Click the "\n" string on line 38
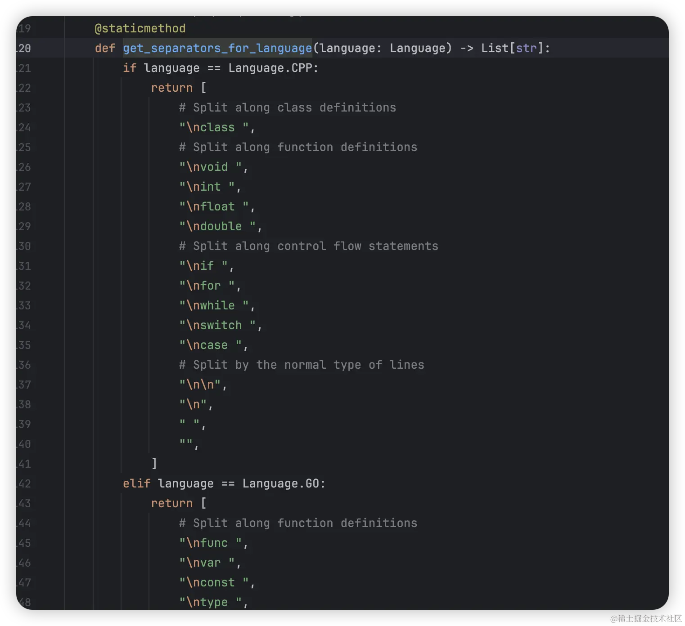This screenshot has width=685, height=626. click(193, 404)
